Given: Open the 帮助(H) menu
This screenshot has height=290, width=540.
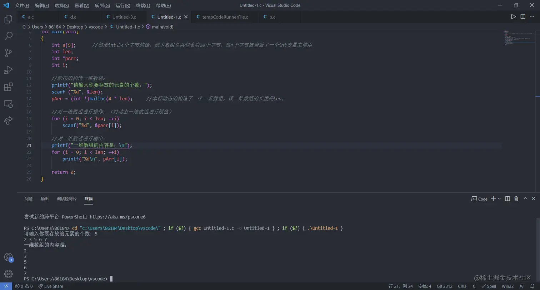Looking at the screenshot, I should [163, 5].
